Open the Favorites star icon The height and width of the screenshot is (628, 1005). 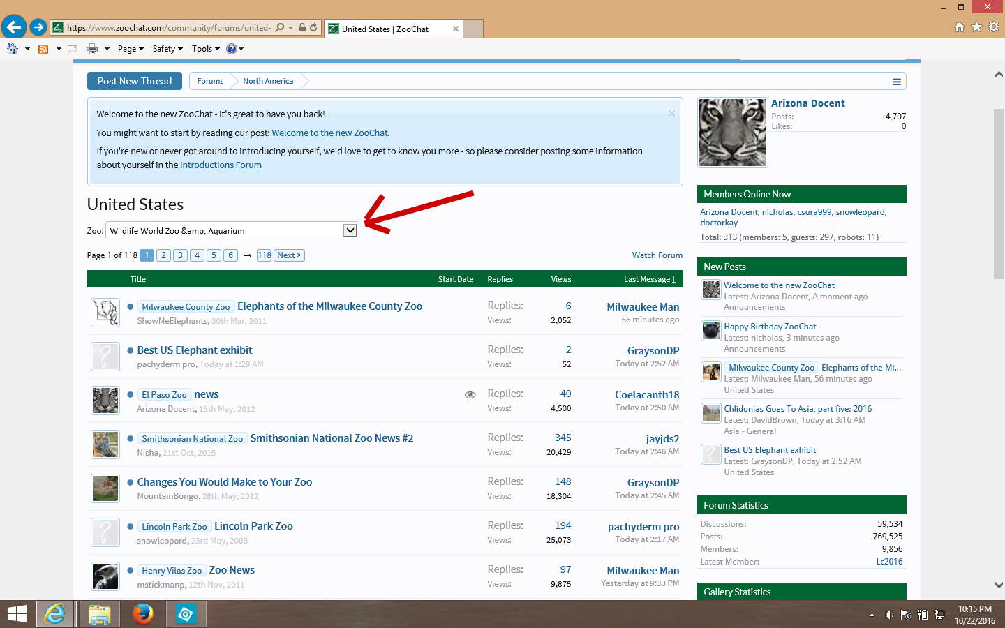pyautogui.click(x=976, y=27)
